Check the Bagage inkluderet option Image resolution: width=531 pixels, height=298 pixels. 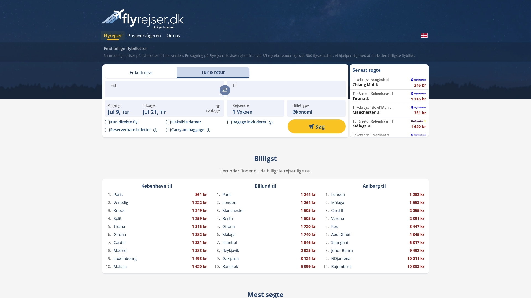click(230, 122)
